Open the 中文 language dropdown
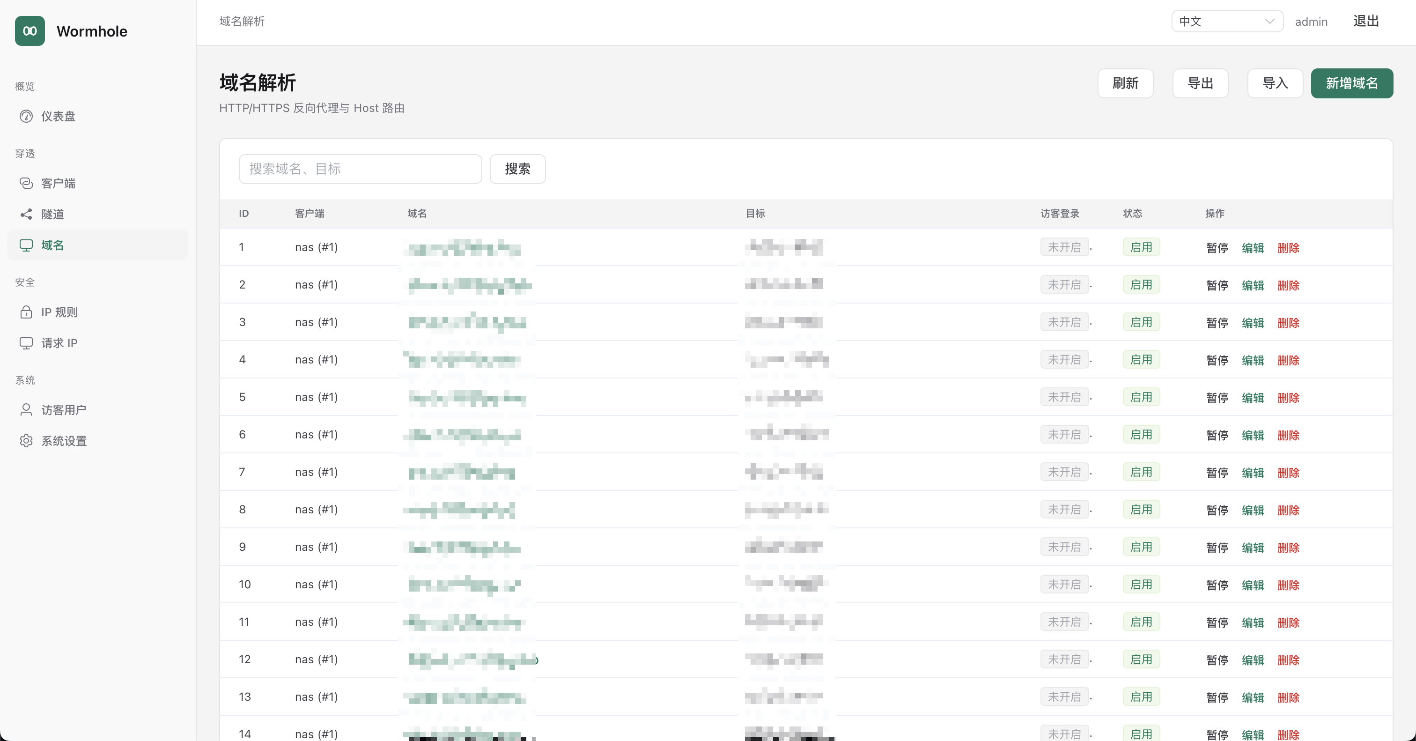Image resolution: width=1416 pixels, height=741 pixels. (1227, 21)
